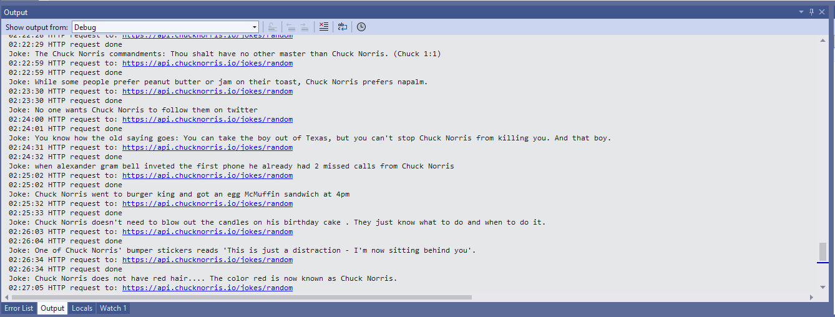Viewport: 835px width, 317px height.
Task: Click the vertical scrollbar thumb
Action: (x=823, y=251)
